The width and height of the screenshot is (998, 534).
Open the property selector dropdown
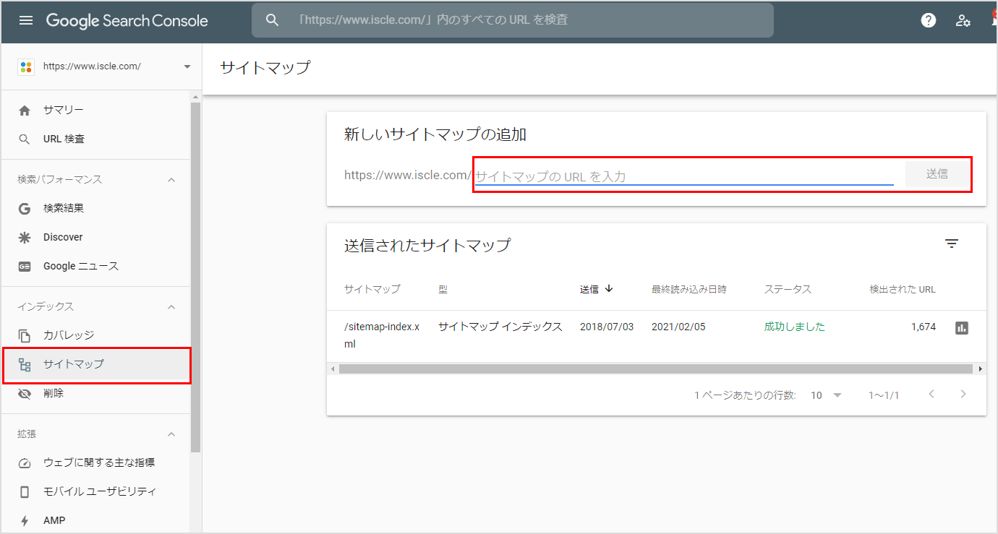click(187, 66)
